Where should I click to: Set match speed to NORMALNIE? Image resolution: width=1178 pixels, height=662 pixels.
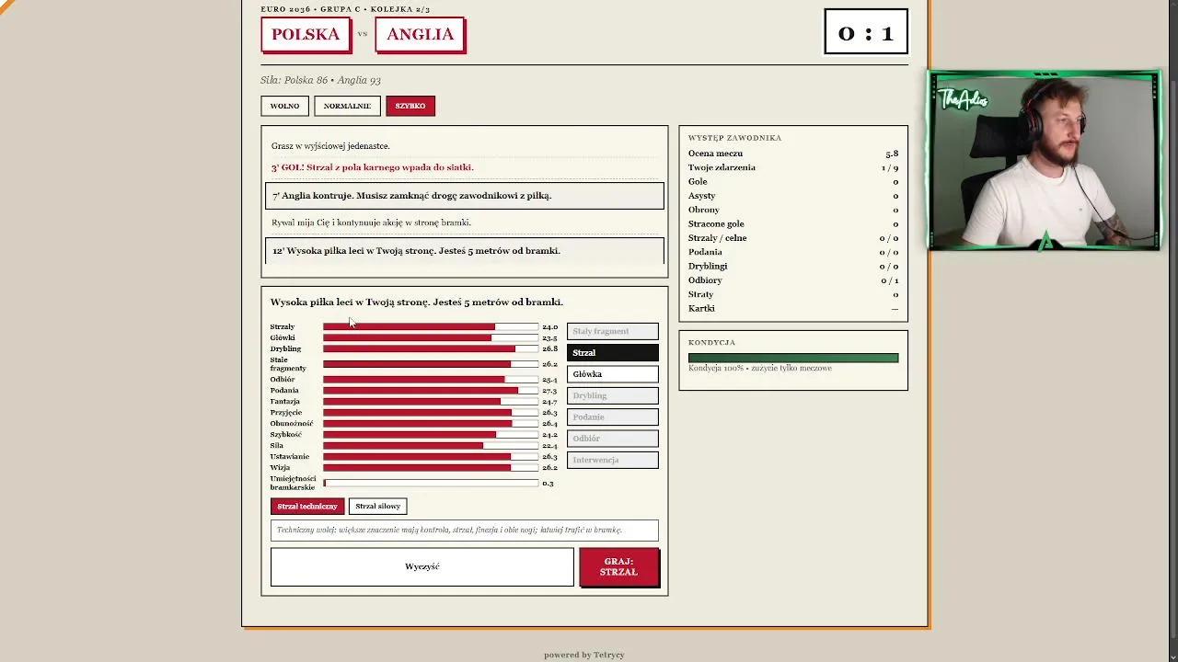coord(347,106)
